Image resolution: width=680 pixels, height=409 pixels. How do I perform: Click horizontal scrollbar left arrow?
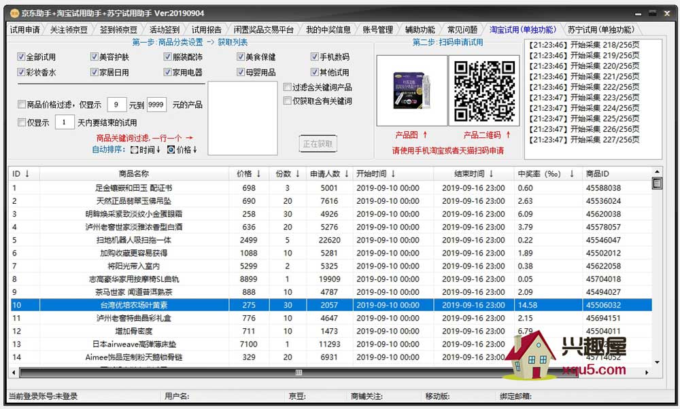click(x=14, y=372)
